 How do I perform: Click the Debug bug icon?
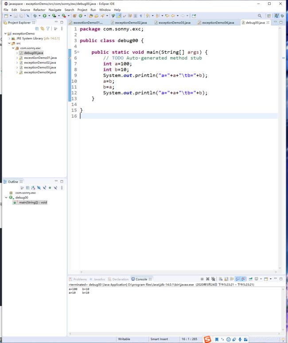pyautogui.click(x=35, y=16)
